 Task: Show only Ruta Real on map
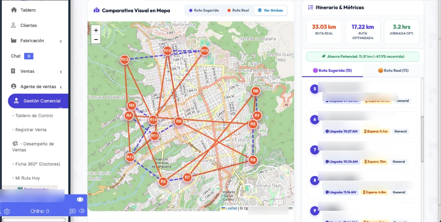coord(238,10)
